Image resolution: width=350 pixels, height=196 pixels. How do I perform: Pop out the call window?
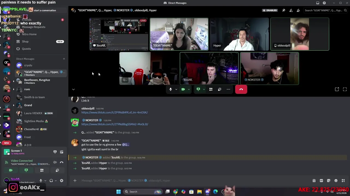[337, 89]
